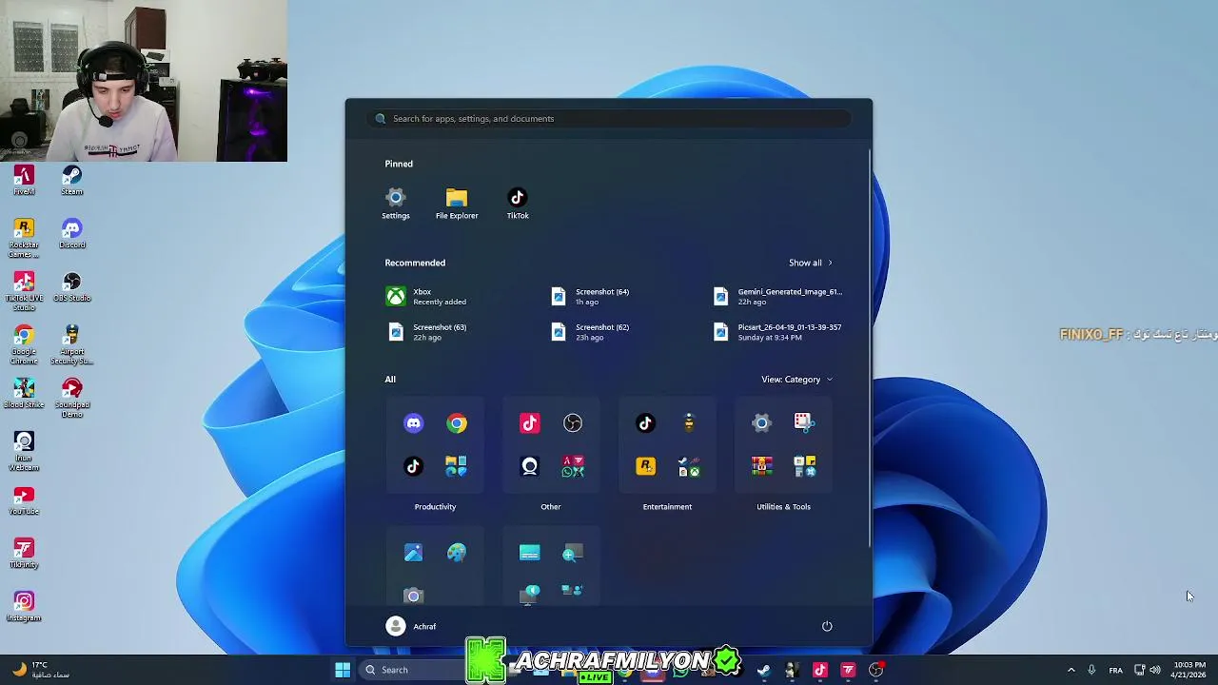Viewport: 1218px width, 685px height.
Task: Click the Start menu search field
Action: point(609,119)
